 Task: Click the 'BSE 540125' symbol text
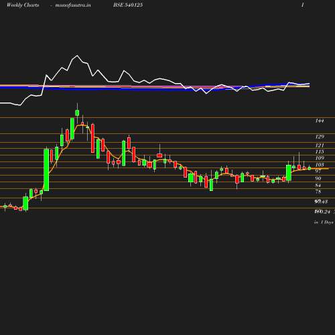tap(128, 5)
